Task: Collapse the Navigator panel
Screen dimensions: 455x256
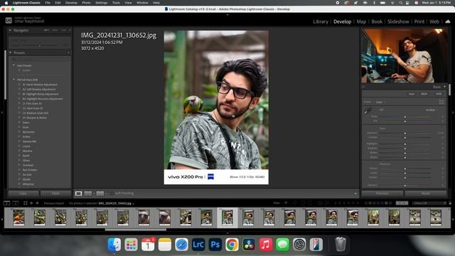Action: coord(10,30)
